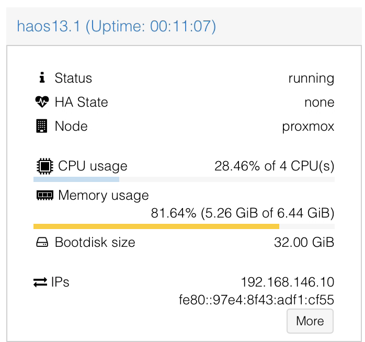Viewport: 365px width, 342px height.
Task: Click the Memory usage RAM icon
Action: click(x=44, y=195)
